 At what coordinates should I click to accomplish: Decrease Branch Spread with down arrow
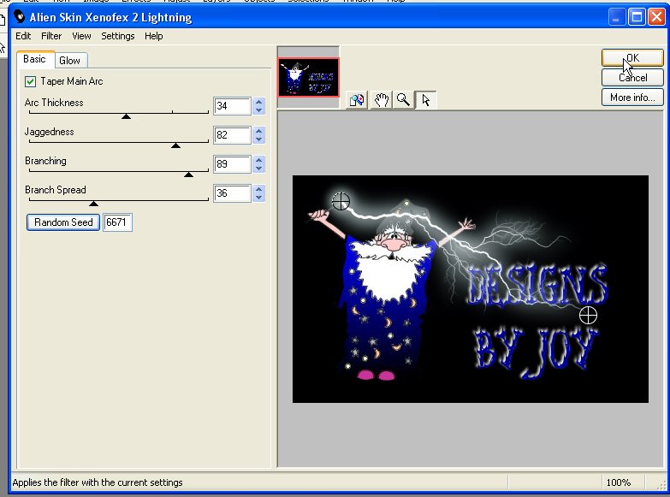pos(259,197)
